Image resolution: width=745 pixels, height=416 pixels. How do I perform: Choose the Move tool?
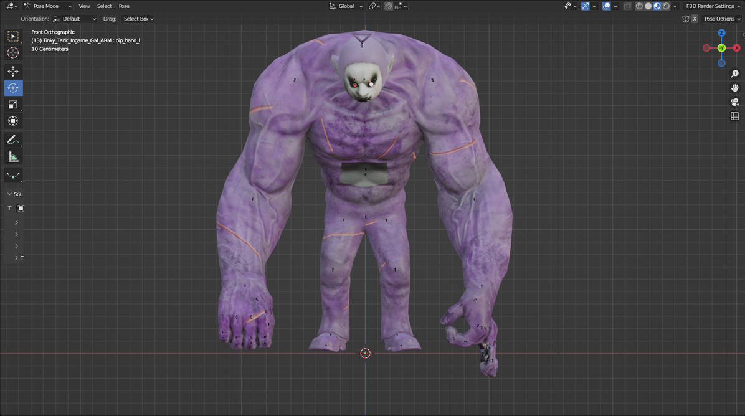[13, 71]
